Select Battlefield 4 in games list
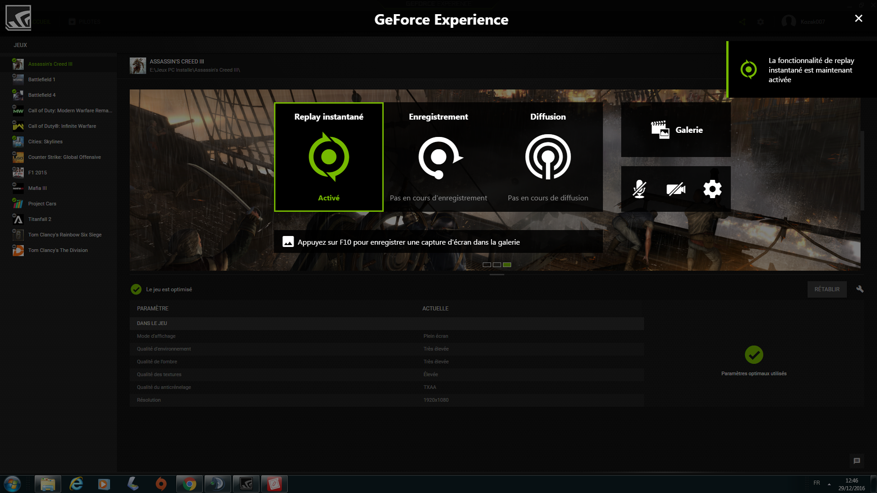Screen dimensions: 877x493 (x=42, y=95)
